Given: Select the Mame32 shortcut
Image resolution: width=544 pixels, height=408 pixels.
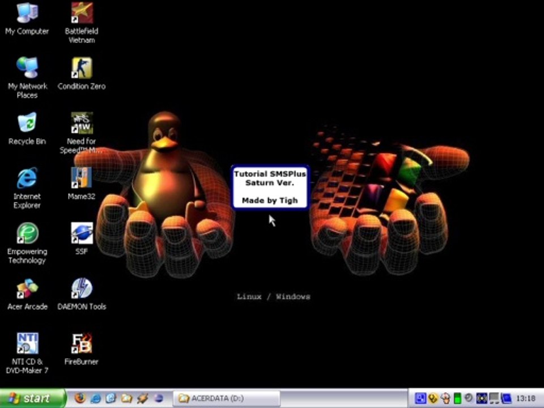Looking at the screenshot, I should pos(82,183).
